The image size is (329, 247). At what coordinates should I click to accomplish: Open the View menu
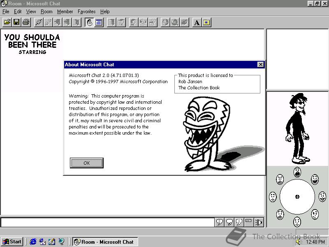point(31,12)
